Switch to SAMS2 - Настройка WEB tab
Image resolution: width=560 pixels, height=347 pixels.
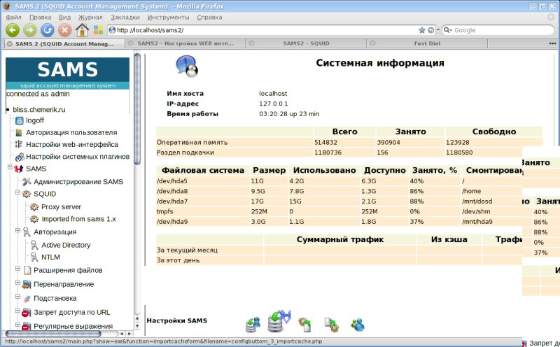click(185, 43)
